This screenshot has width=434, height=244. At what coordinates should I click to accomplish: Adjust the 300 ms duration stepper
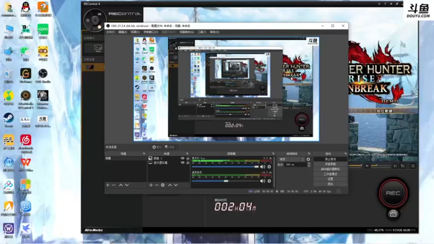tap(309, 165)
